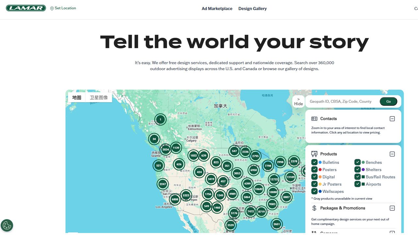418x235 pixels.
Task: Uncheck the Posters checkbox
Action: coord(314,169)
